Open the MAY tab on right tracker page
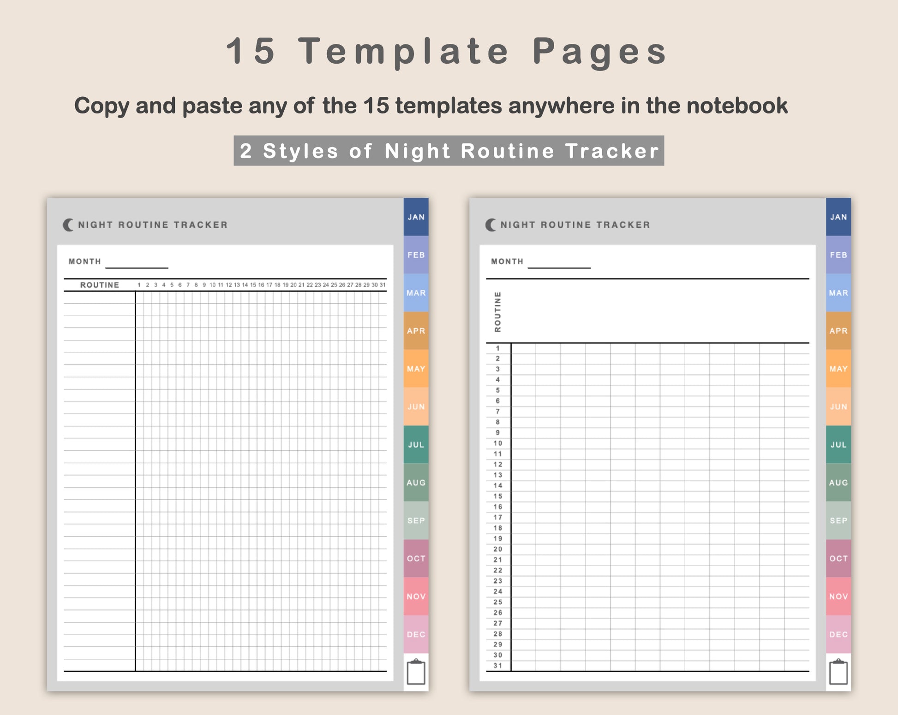This screenshot has height=715, width=898. 838,369
